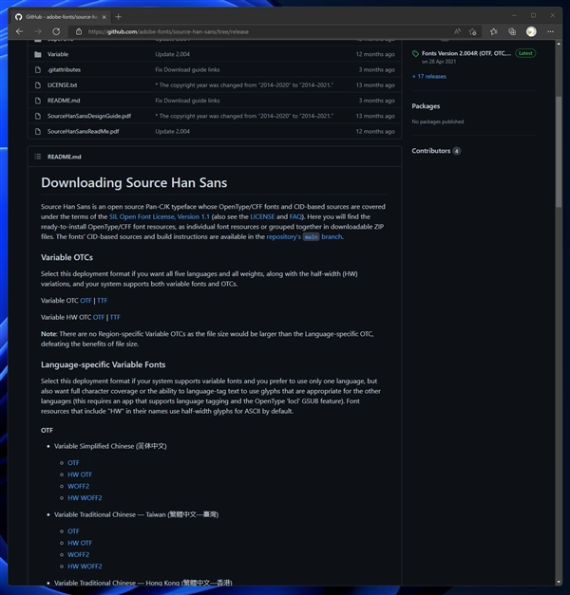Click the scrollbar up arrow

(x=559, y=44)
